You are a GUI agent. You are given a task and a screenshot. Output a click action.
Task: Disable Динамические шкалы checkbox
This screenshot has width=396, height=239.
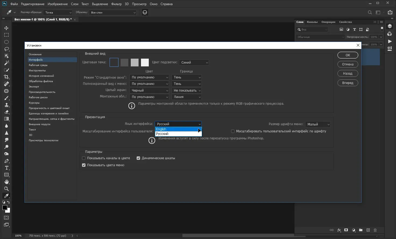[138, 158]
